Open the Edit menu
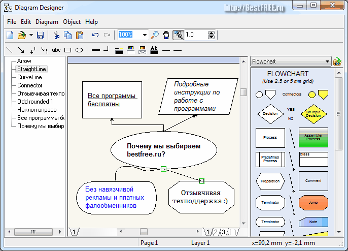The height and width of the screenshot is (251, 348). point(26,22)
